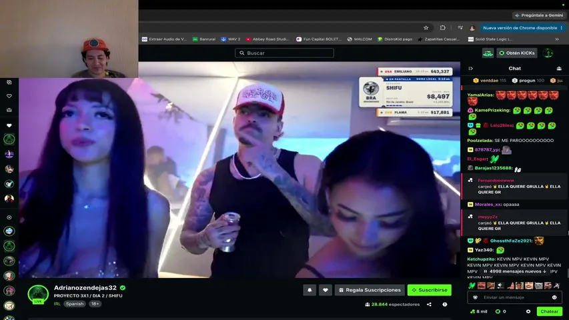
Task: Bookmark this page with the star icon
Action: (426, 28)
